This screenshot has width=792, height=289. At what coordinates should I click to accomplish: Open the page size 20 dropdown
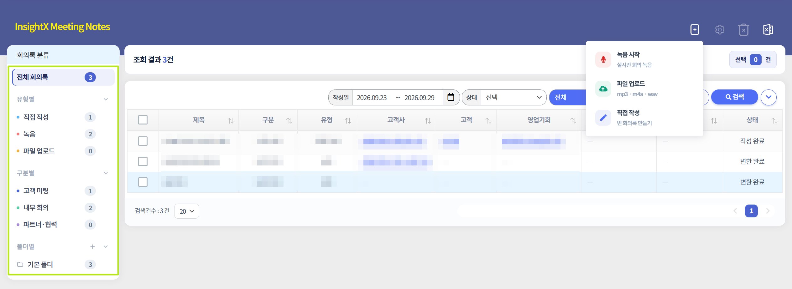pos(187,211)
